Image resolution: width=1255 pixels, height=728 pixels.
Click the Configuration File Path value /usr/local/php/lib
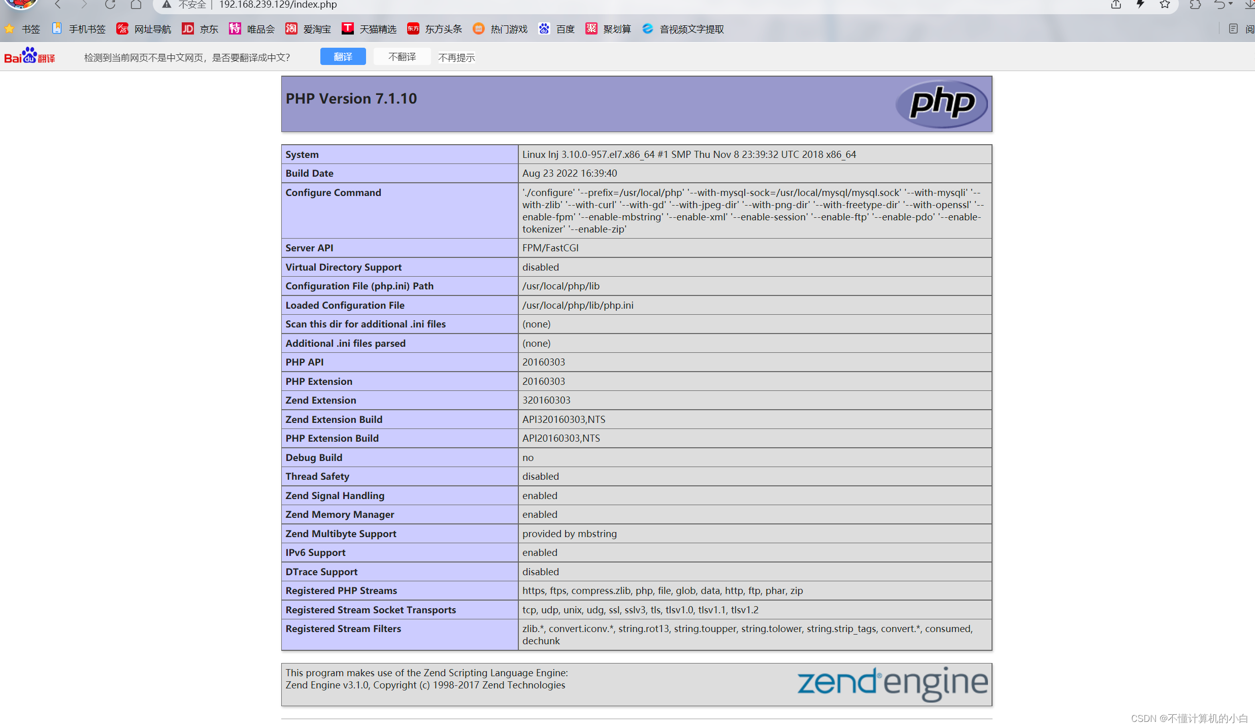[561, 286]
